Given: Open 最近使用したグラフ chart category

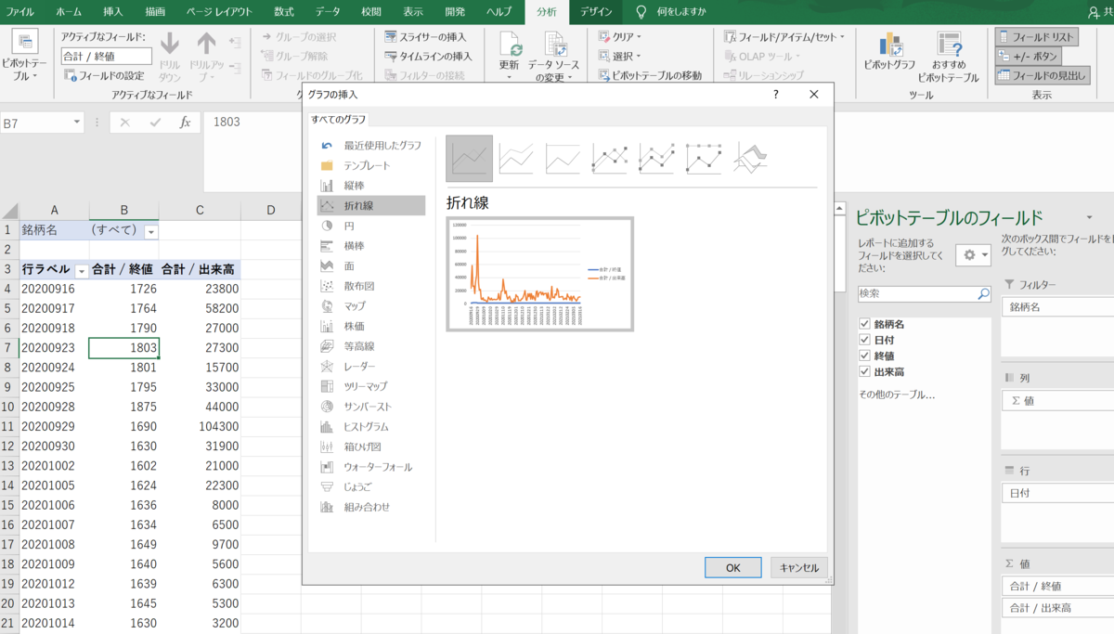Looking at the screenshot, I should 371,146.
